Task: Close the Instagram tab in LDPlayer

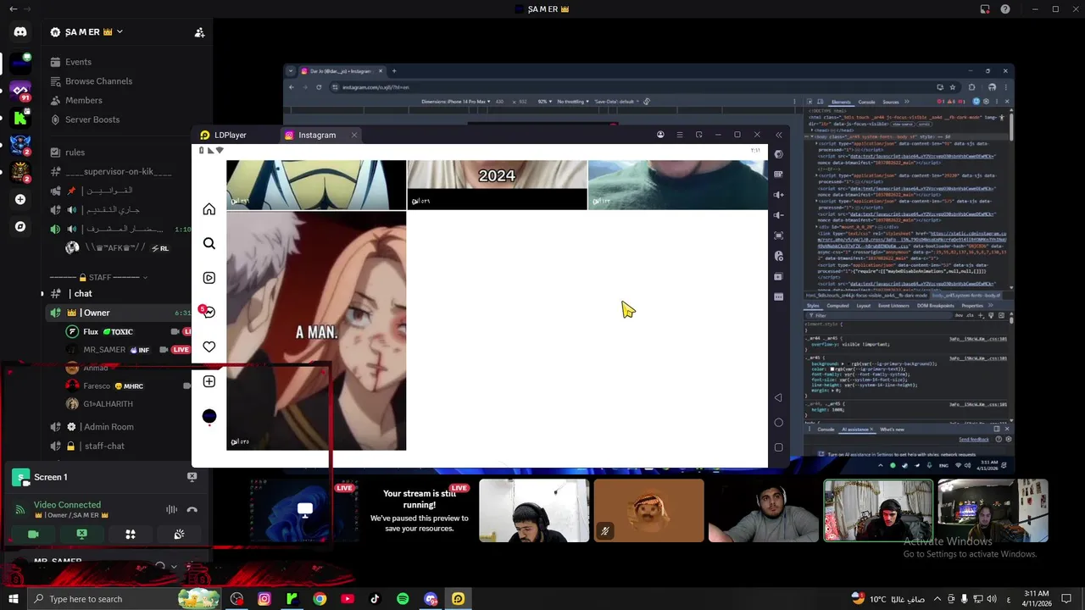Action: click(x=354, y=135)
